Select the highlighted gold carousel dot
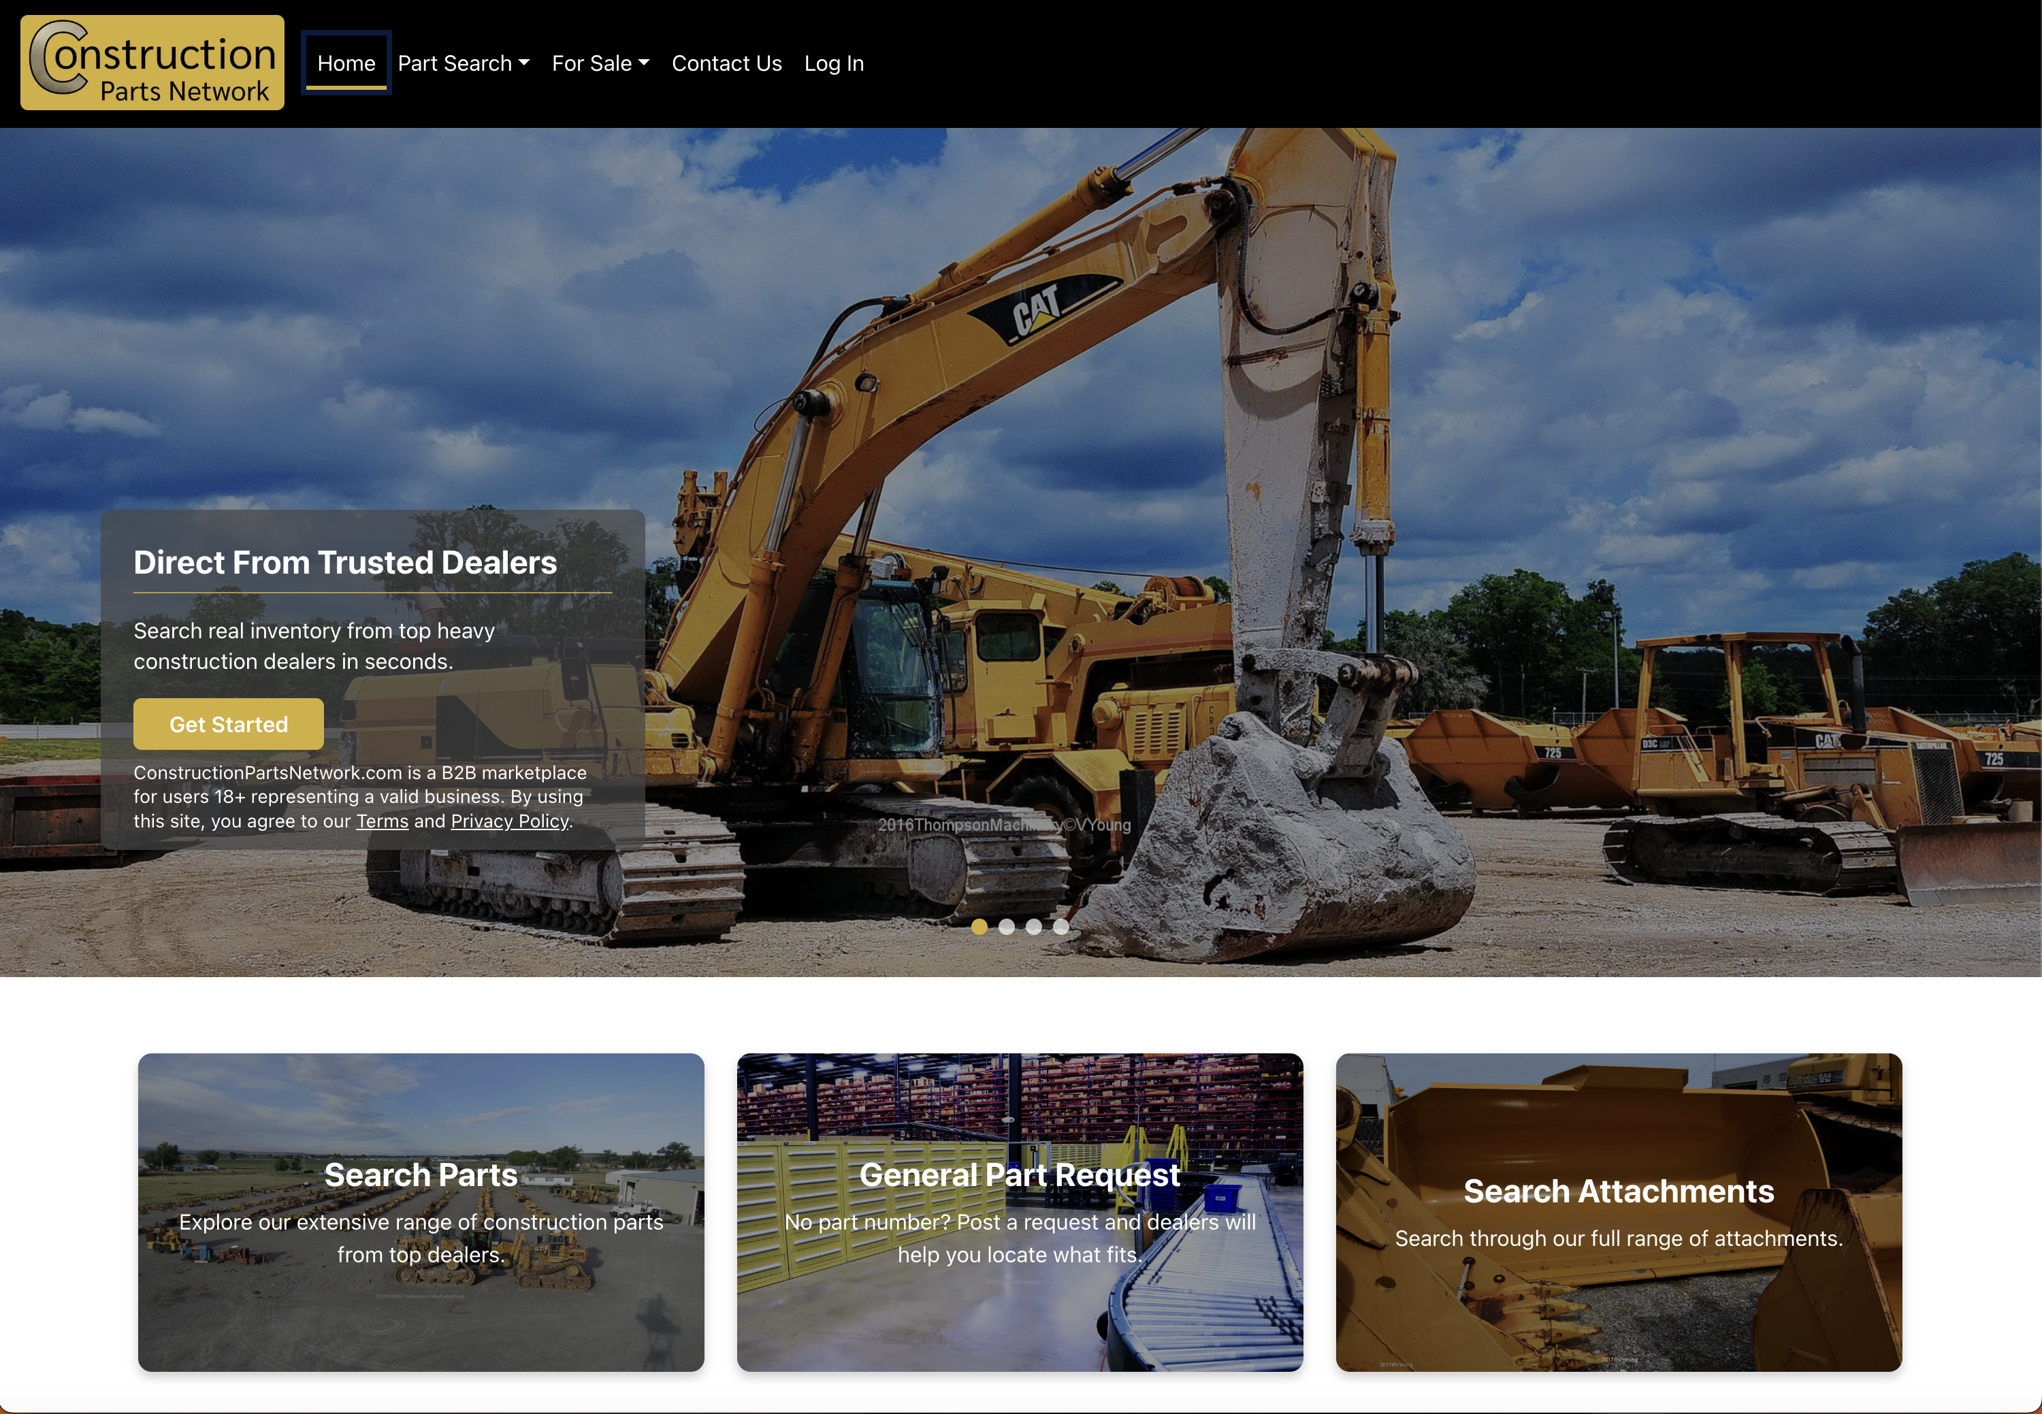Screen dimensions: 2042x1414 tap(979, 927)
